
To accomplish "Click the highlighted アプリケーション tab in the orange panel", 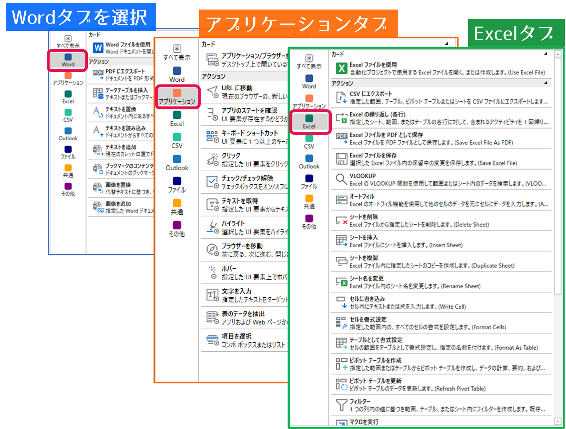I will [177, 97].
